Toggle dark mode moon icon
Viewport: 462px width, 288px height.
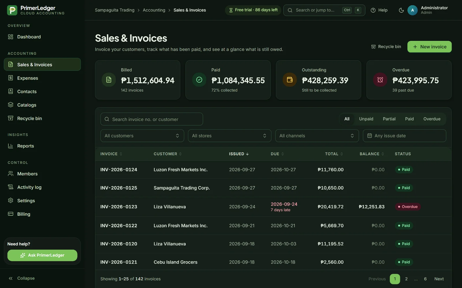coord(401,10)
